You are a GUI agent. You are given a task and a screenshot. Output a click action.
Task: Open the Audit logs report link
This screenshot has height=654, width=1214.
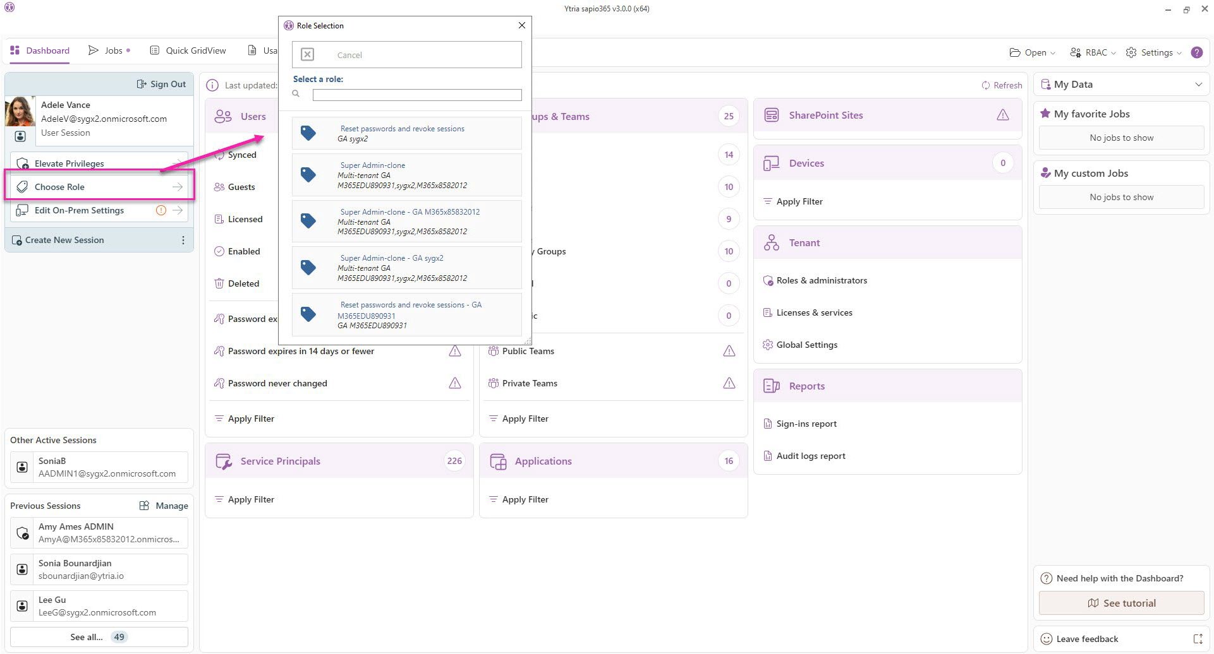click(810, 456)
